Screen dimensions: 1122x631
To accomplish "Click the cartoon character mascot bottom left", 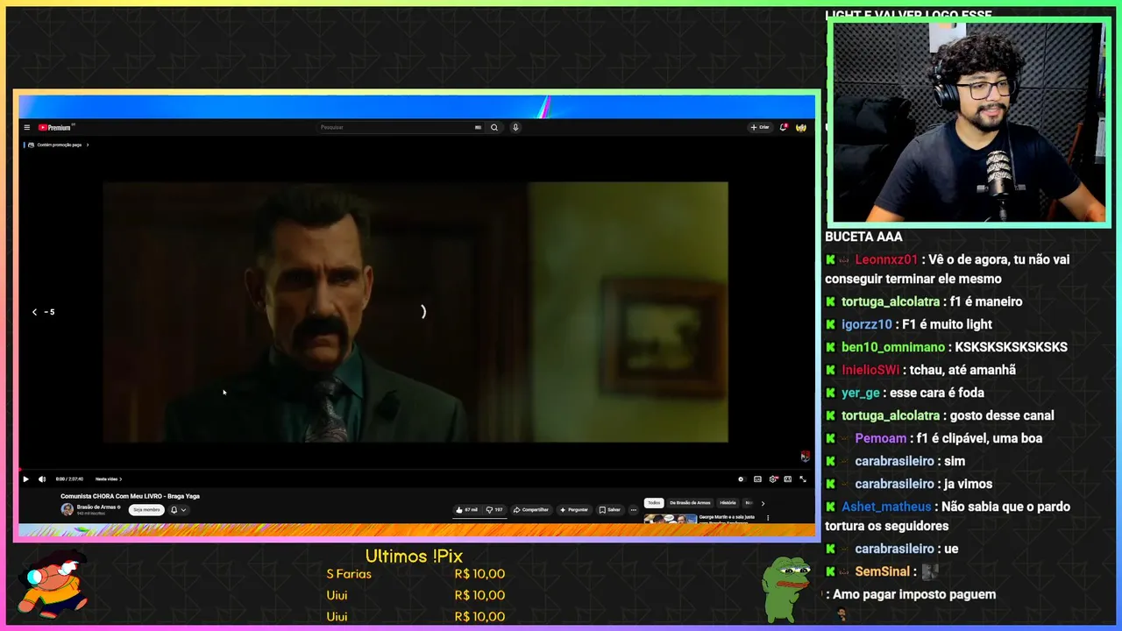I will (54, 585).
